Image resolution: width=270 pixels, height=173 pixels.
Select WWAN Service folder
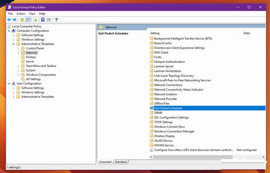[164, 145]
